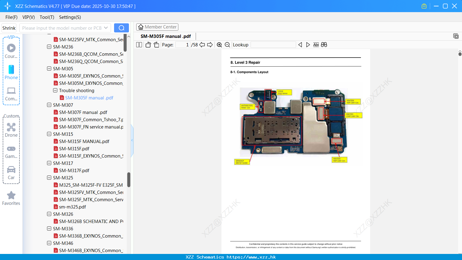Screen dimensions: 462x260
Task: Open SM-M305F manual .pdf tree item
Action: (x=89, y=98)
